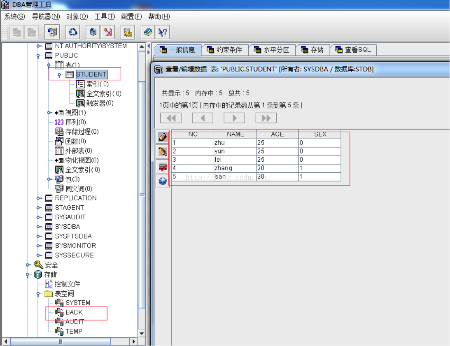Click the pencil edit-row icon beside the table

[163, 137]
